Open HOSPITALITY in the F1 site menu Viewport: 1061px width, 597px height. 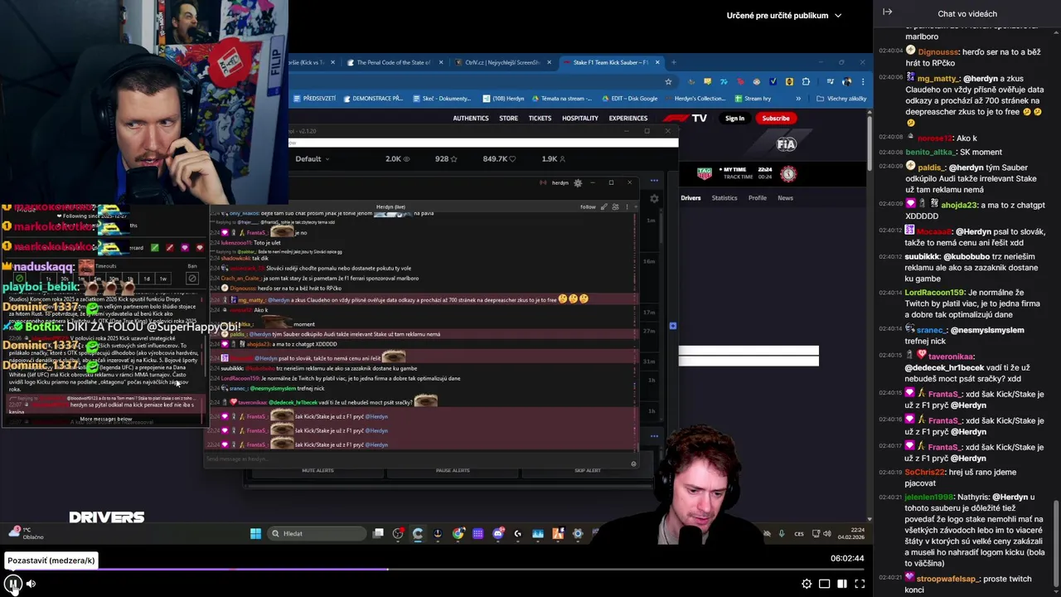[x=580, y=118]
